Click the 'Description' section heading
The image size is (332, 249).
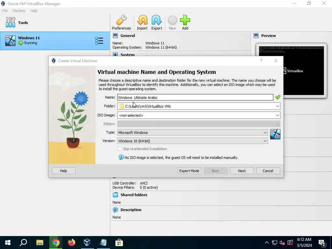[x=131, y=210]
